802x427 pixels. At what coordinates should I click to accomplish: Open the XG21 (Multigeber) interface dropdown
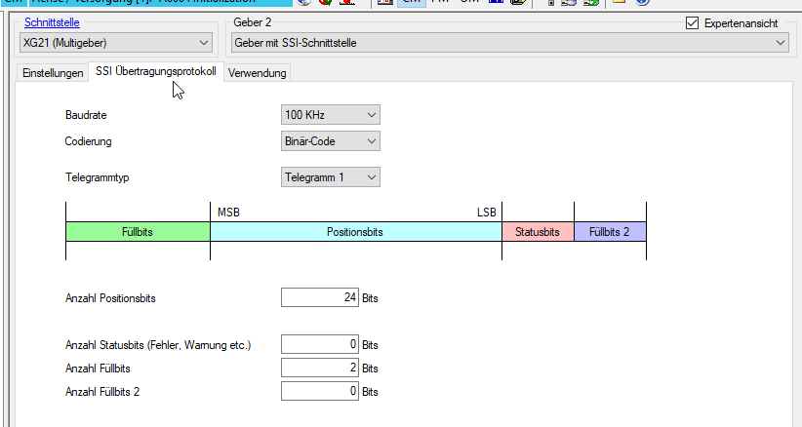(116, 43)
